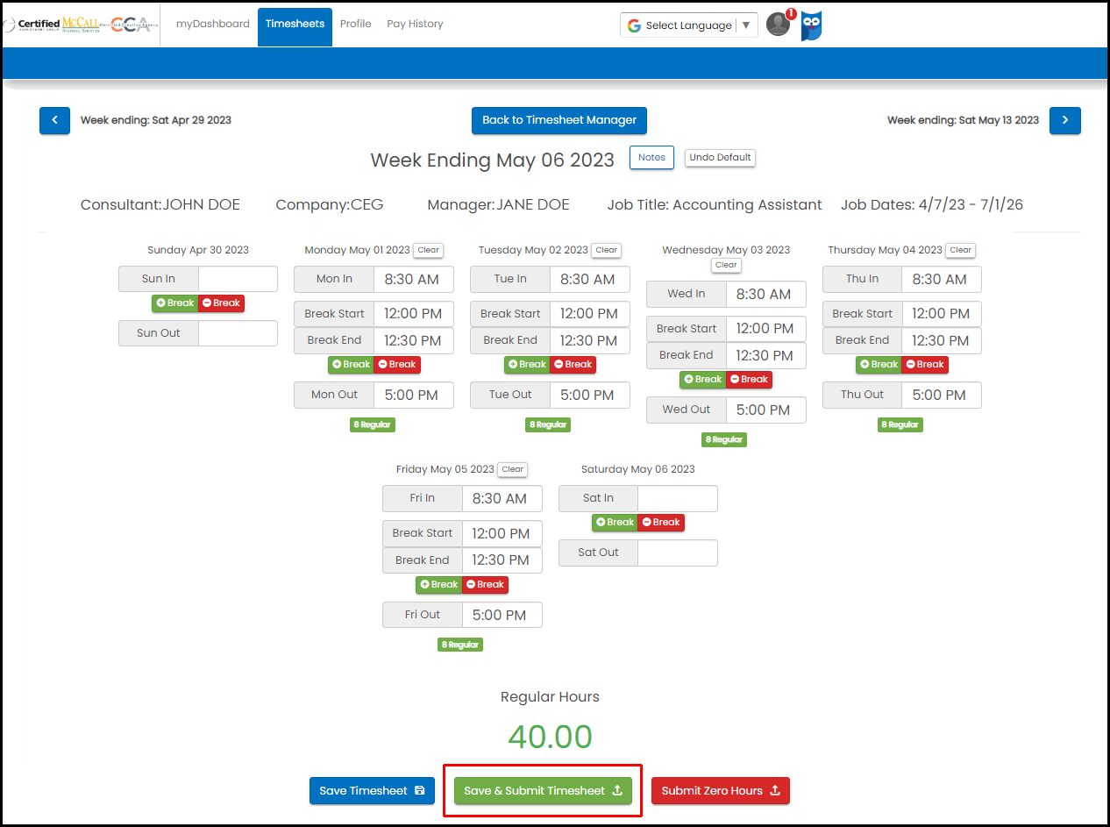Click the empty Sun In field
The width and height of the screenshot is (1110, 827).
click(238, 279)
